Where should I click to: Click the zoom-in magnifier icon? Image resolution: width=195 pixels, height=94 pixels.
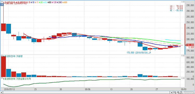click(178, 92)
